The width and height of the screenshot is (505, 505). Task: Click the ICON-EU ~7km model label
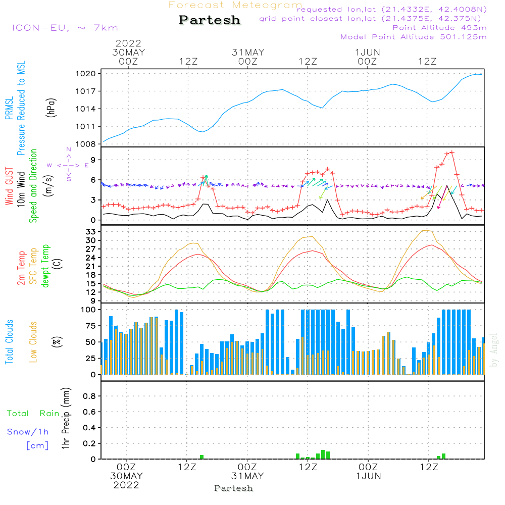click(x=65, y=28)
